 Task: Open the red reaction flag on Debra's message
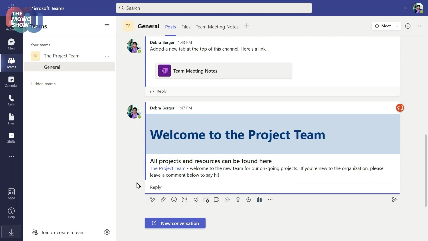(x=400, y=108)
